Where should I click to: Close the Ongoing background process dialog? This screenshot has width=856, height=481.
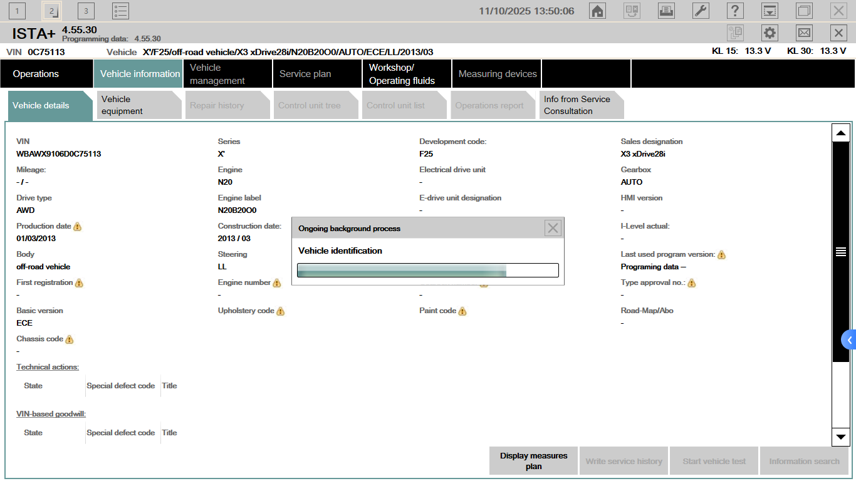pyautogui.click(x=553, y=229)
